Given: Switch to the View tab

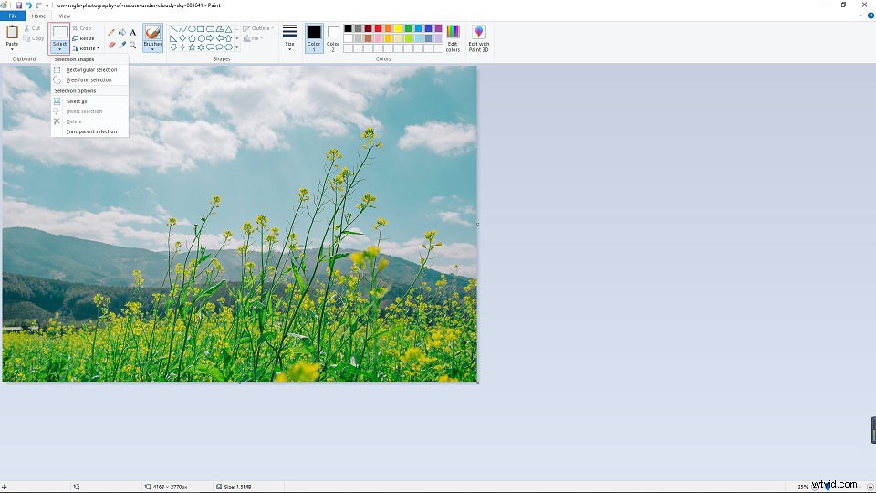Looking at the screenshot, I should click(65, 16).
